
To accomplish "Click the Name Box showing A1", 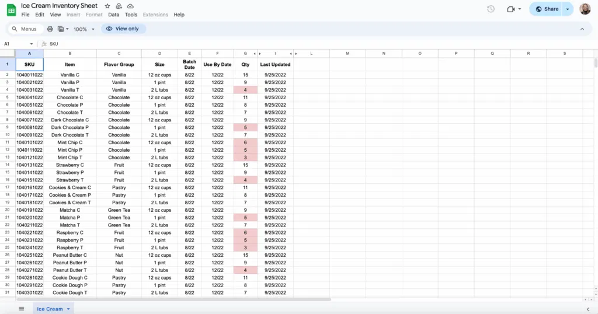I will pos(15,44).
